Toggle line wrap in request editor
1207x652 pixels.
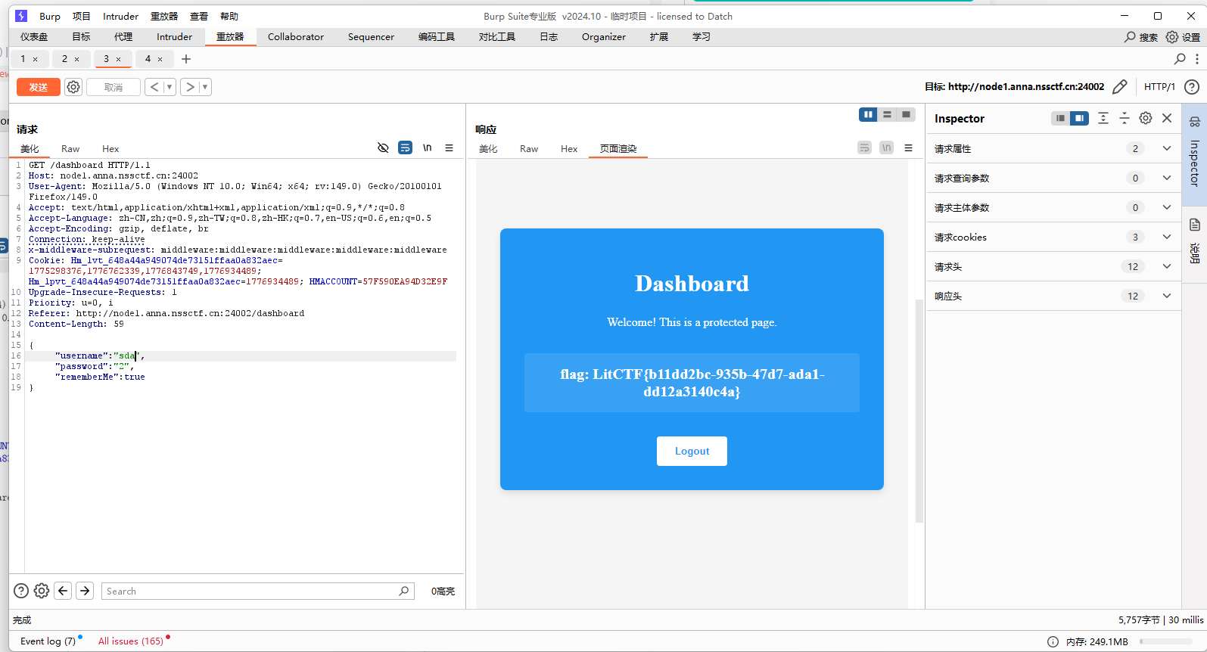[406, 148]
